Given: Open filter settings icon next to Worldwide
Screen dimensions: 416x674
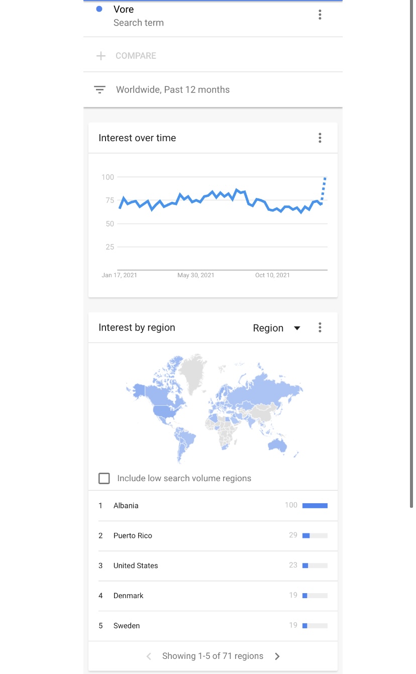Looking at the screenshot, I should (x=100, y=90).
